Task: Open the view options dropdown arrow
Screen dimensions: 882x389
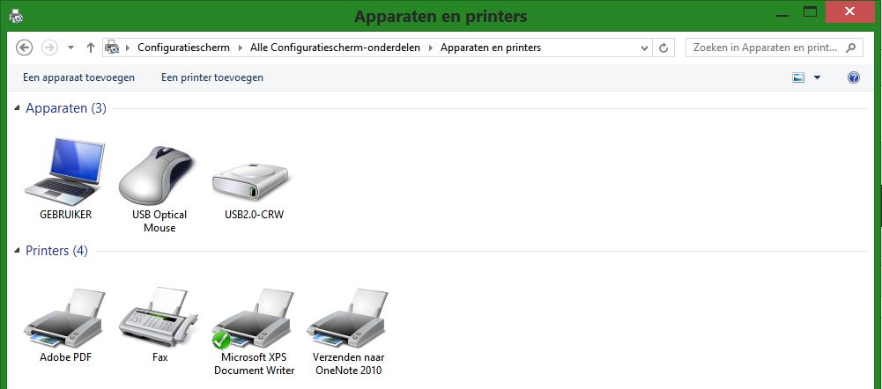Action: 818,77
